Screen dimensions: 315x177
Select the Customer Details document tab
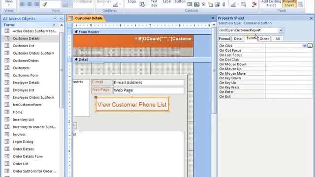pos(86,18)
